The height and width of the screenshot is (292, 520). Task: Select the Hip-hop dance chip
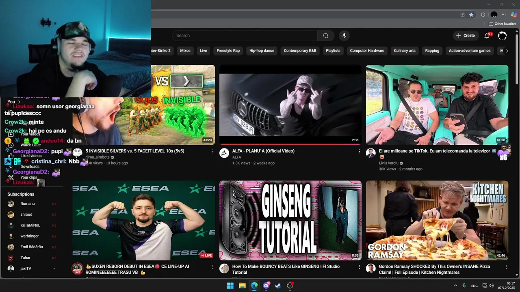point(262,51)
